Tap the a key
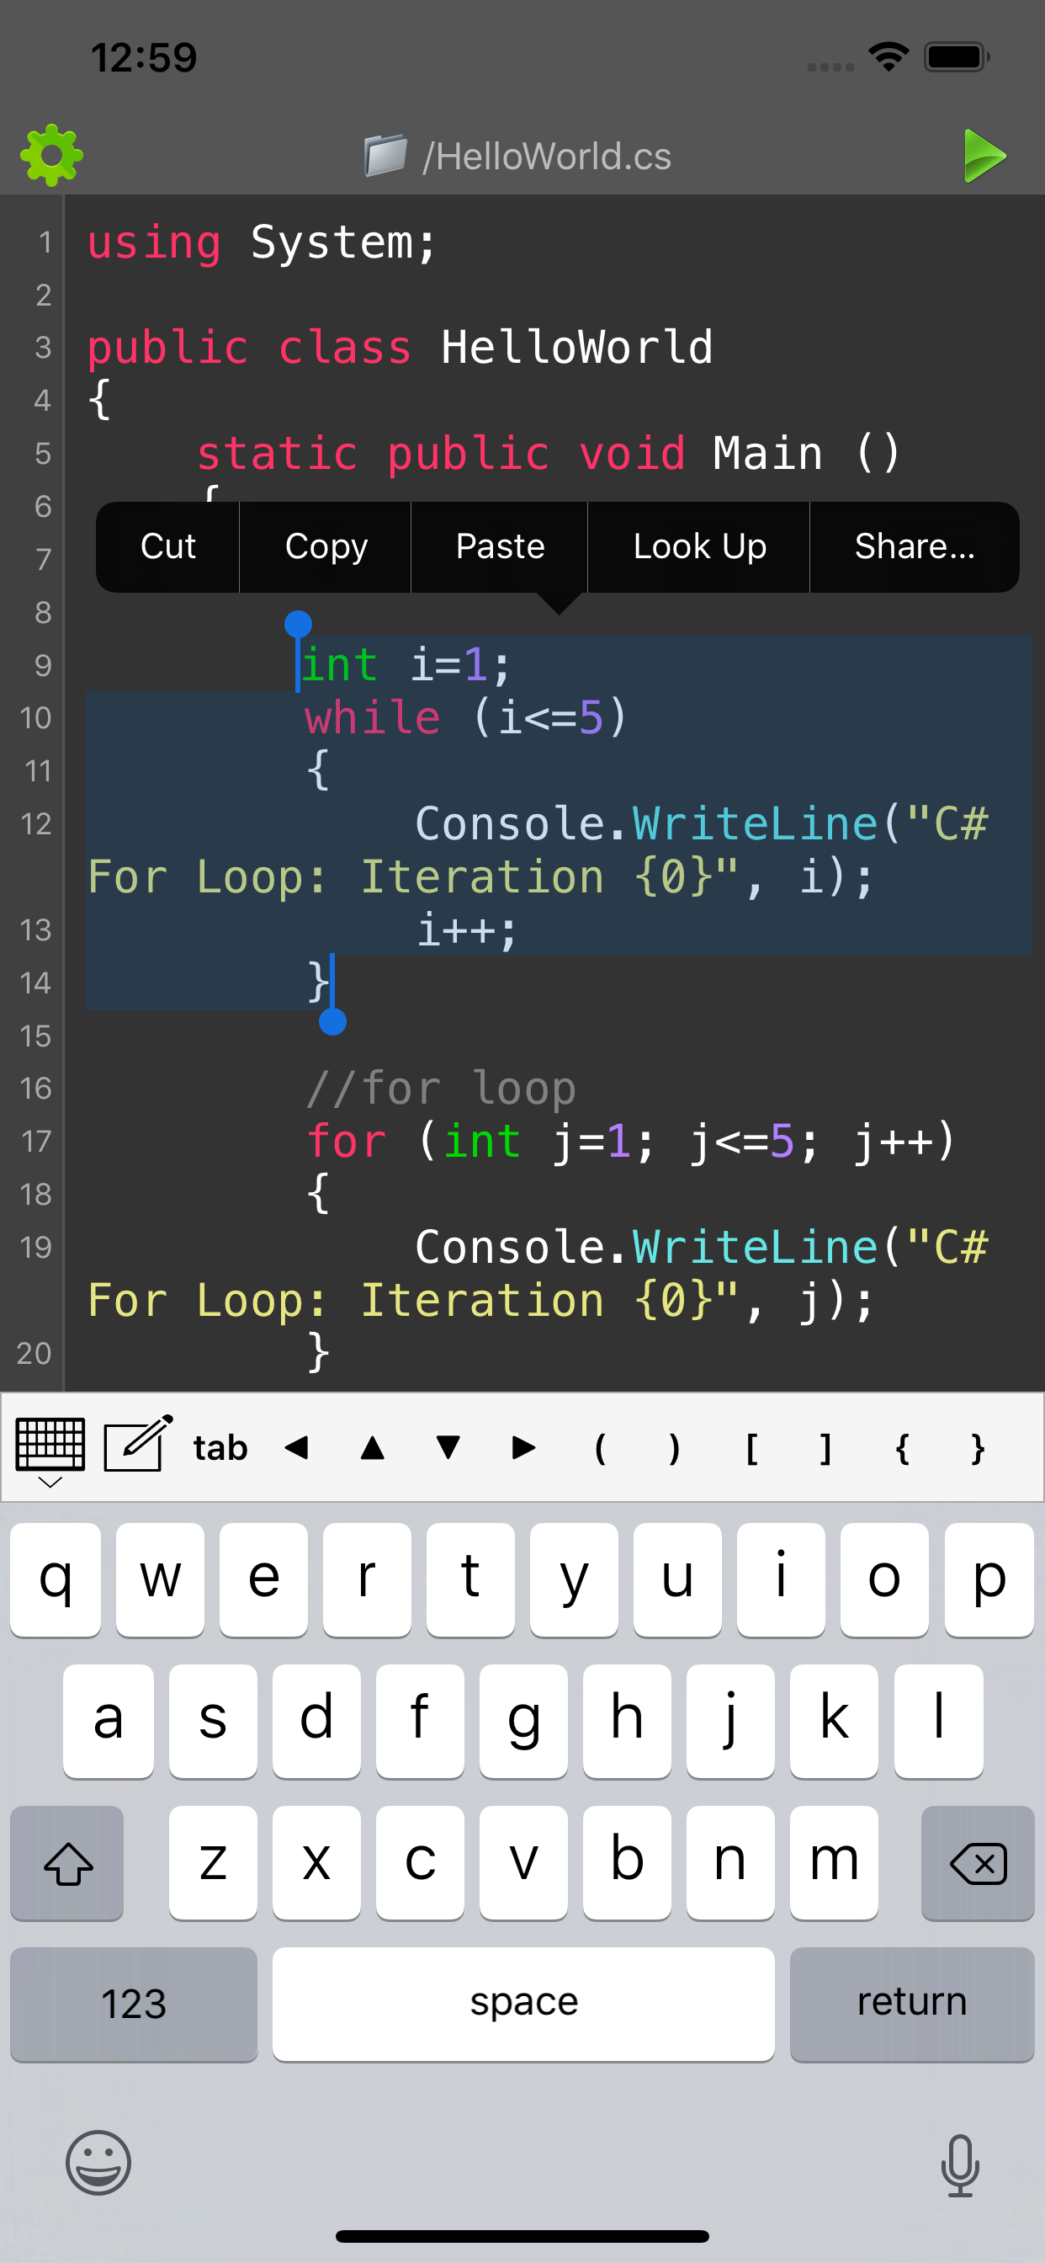The width and height of the screenshot is (1045, 2263). (108, 1721)
